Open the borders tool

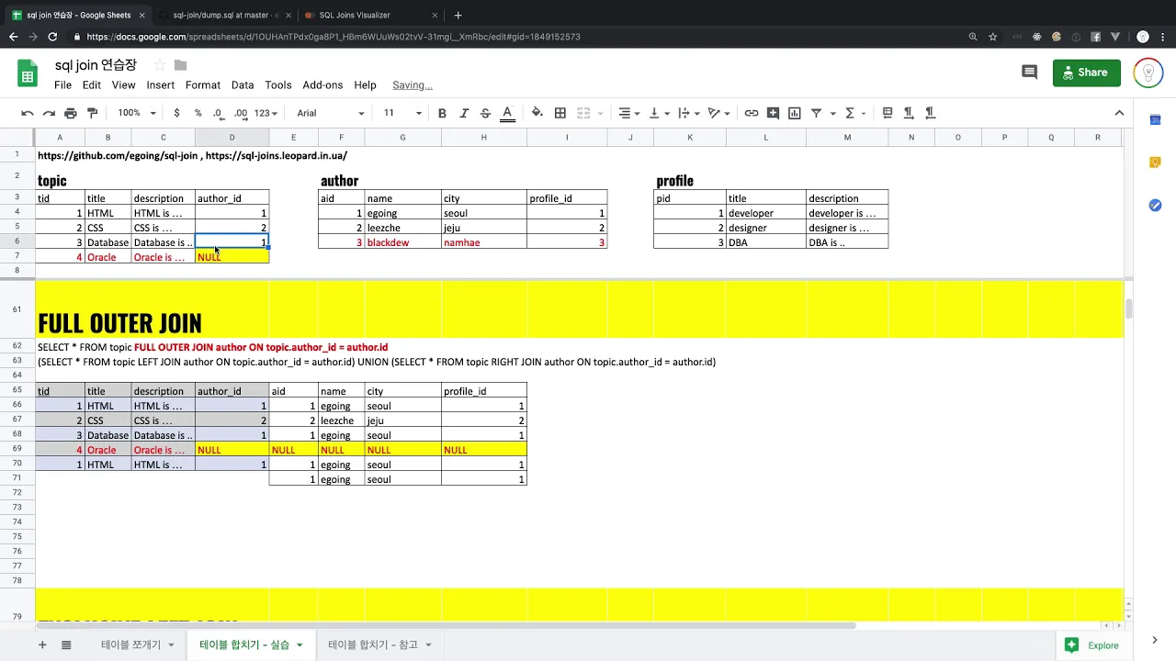pyautogui.click(x=560, y=113)
